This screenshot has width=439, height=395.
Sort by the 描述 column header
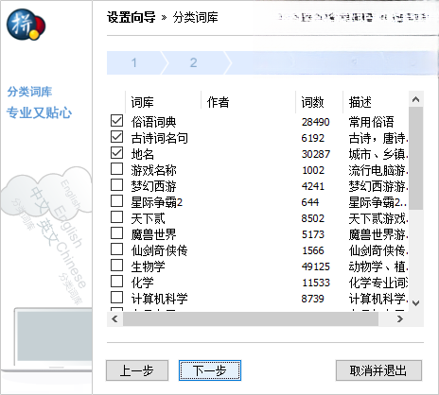376,102
